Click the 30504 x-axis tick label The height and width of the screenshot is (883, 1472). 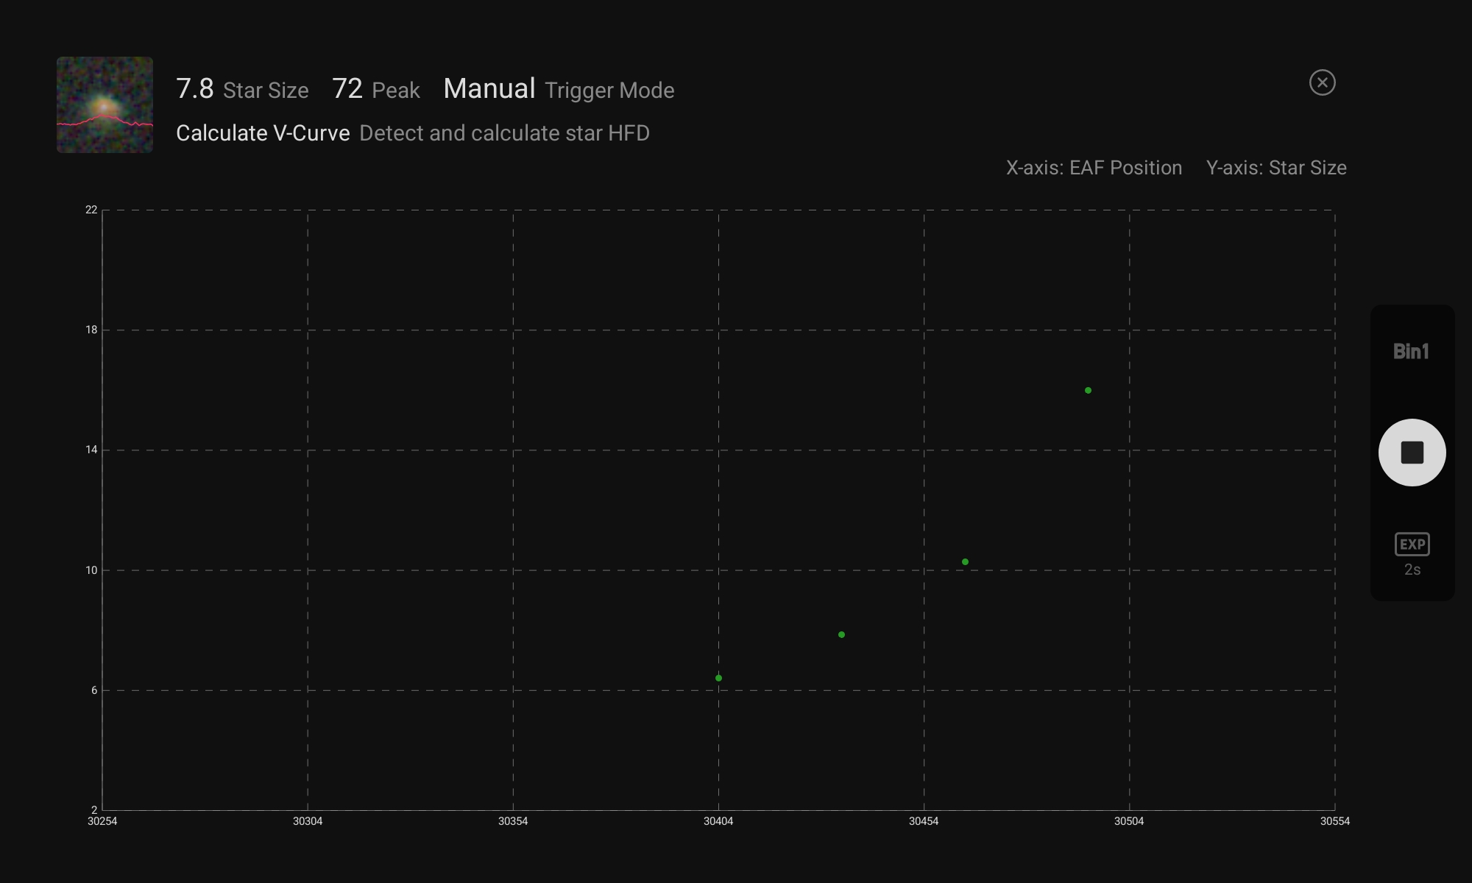click(1128, 821)
